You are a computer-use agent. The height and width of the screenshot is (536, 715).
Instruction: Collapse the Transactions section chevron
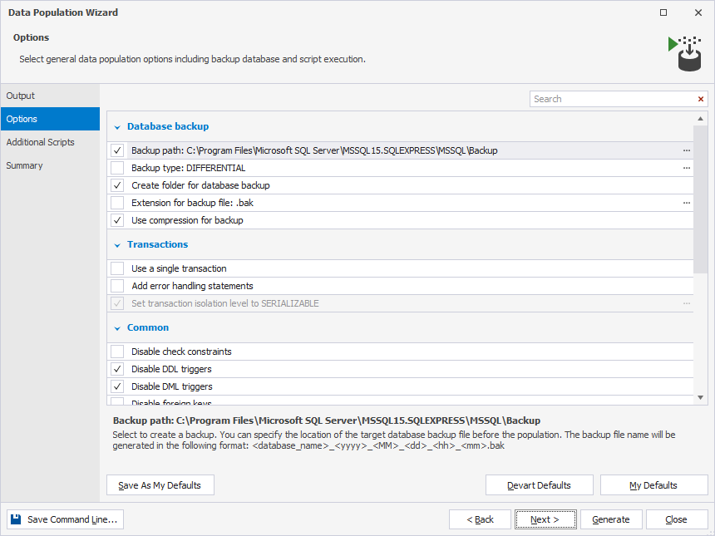click(x=117, y=245)
